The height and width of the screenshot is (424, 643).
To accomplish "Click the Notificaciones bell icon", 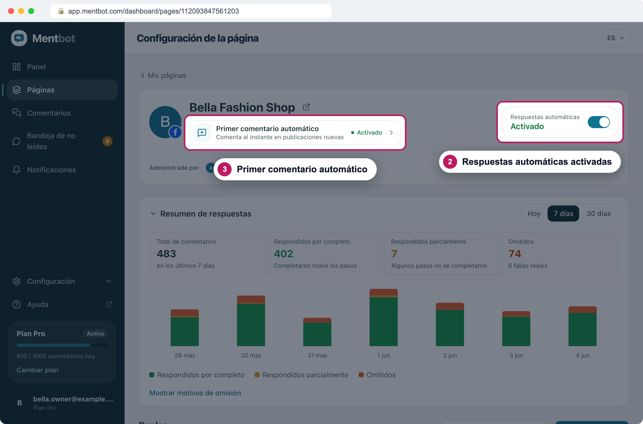I will (x=17, y=170).
